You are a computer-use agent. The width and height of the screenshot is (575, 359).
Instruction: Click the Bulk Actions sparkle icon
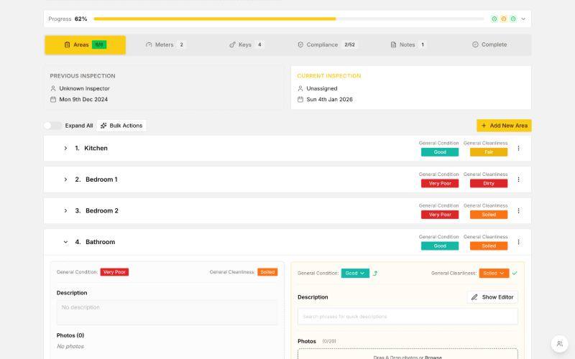(x=103, y=126)
